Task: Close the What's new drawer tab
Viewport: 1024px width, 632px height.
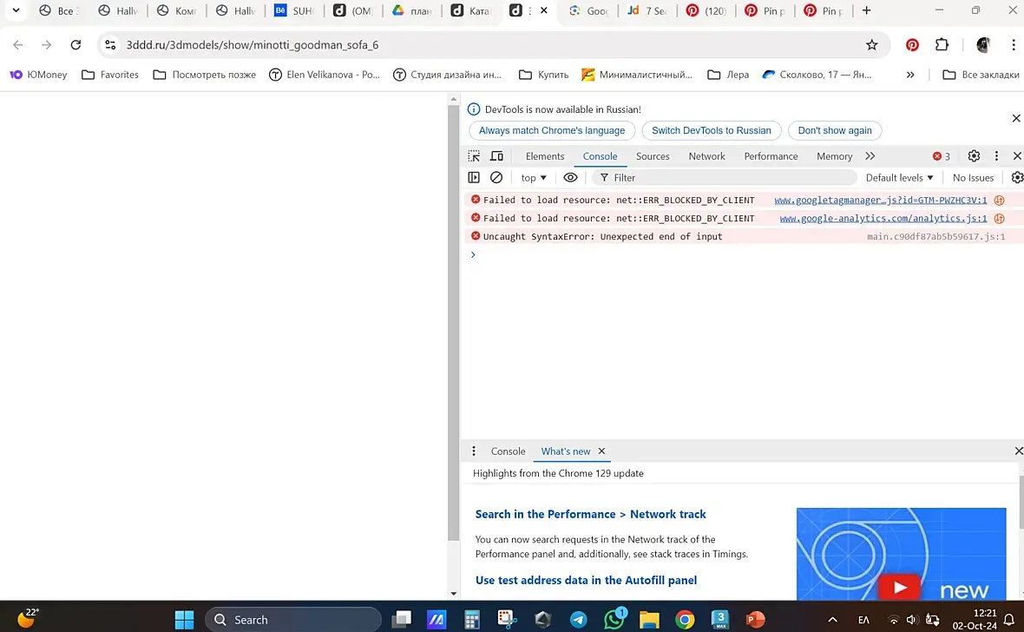Action: pos(601,451)
